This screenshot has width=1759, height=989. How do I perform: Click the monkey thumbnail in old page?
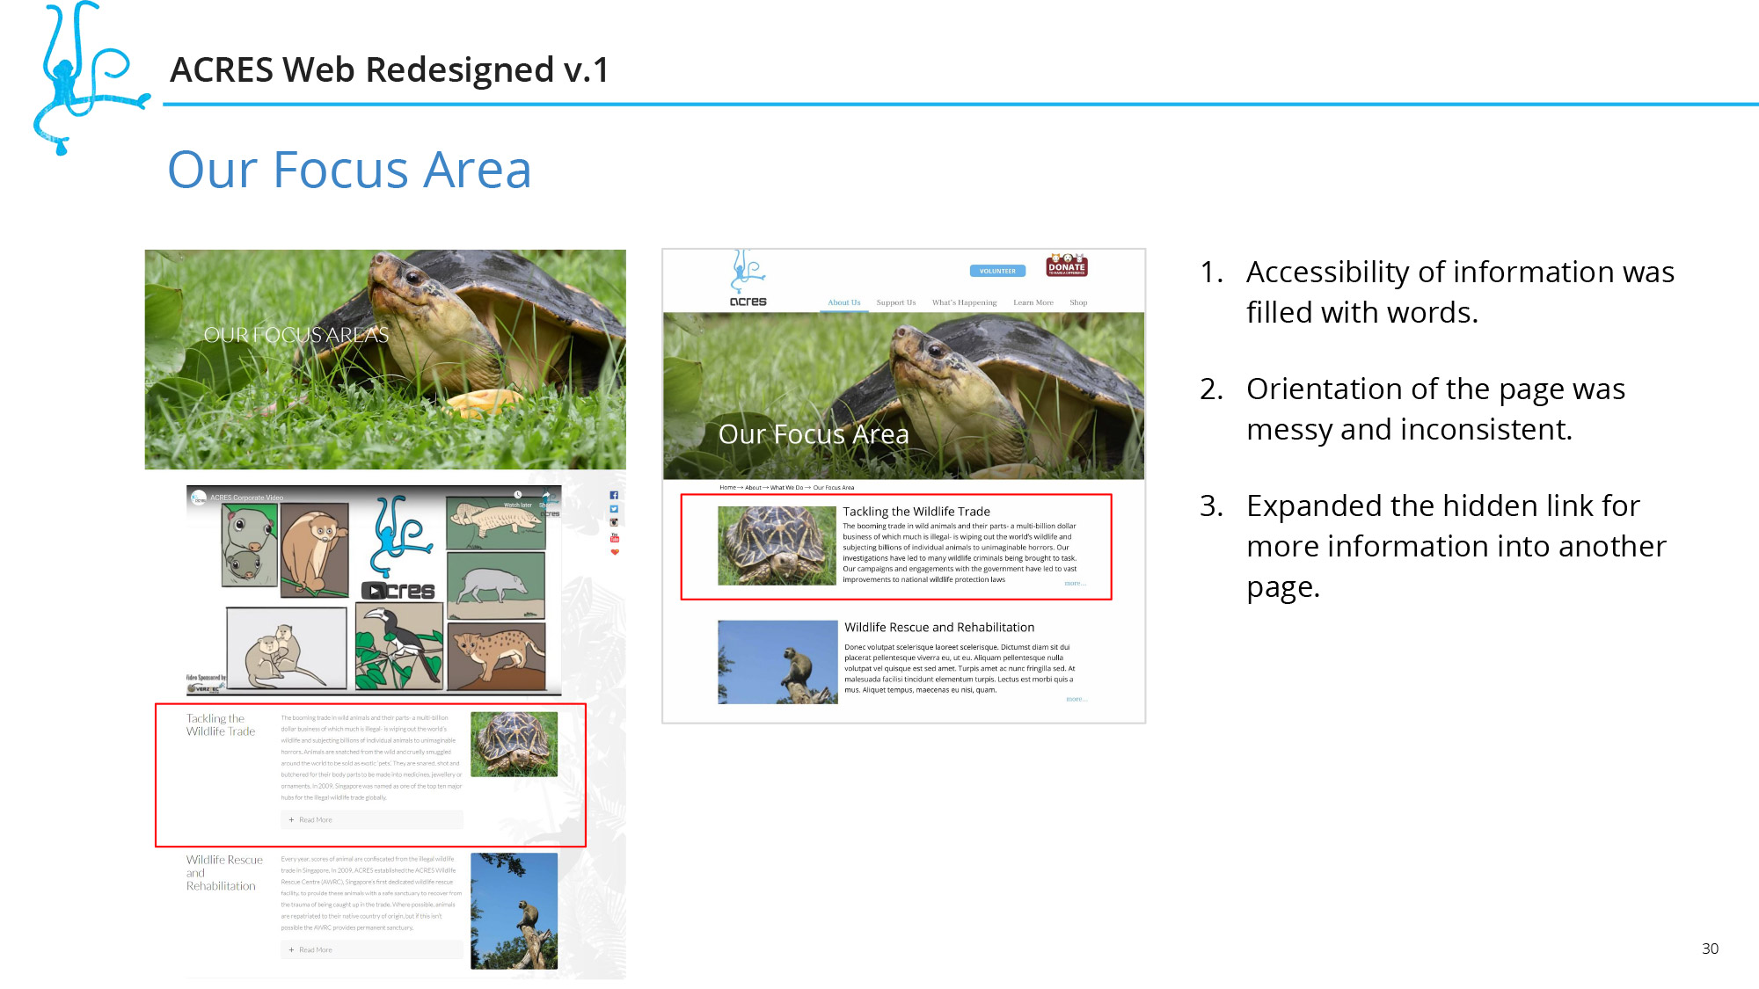[514, 911]
